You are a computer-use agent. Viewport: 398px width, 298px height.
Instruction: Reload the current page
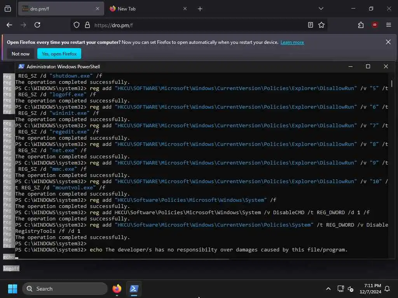pos(37,25)
